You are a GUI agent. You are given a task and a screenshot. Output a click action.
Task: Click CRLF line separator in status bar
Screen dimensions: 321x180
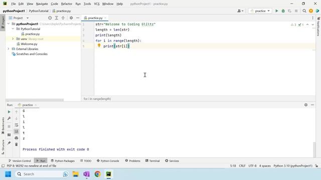(242, 165)
